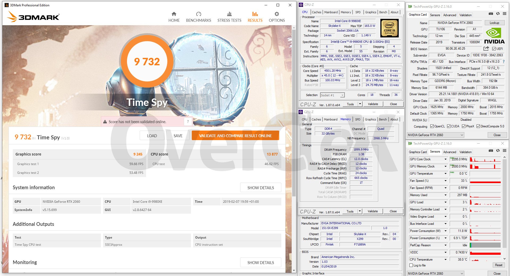Click the Fan Speed (%) sensor graph bar

[x=485, y=181]
